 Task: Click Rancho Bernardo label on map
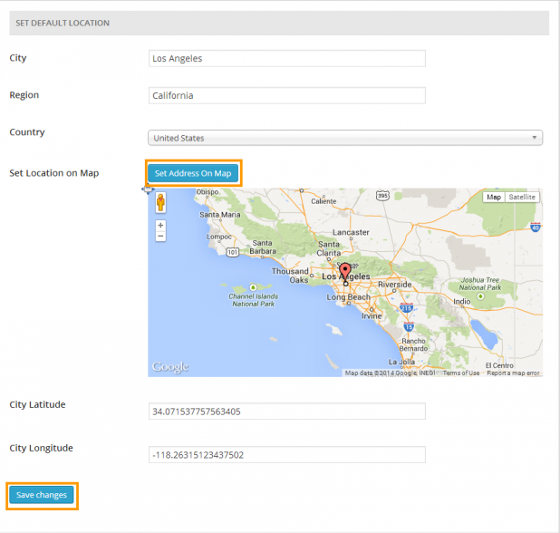413,344
